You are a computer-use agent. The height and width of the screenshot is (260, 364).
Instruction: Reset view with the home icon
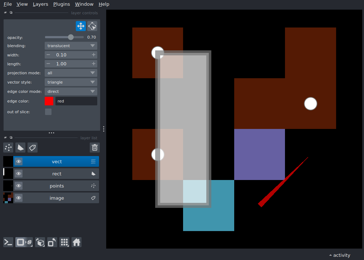tap(77, 242)
